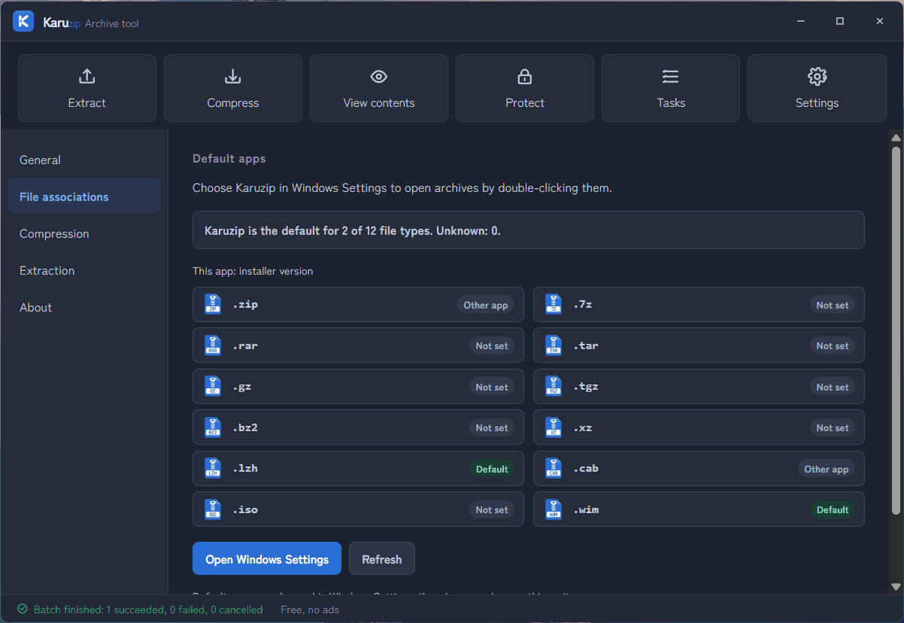904x623 pixels.
Task: Click the padlock Protect icon
Action: [x=524, y=76]
